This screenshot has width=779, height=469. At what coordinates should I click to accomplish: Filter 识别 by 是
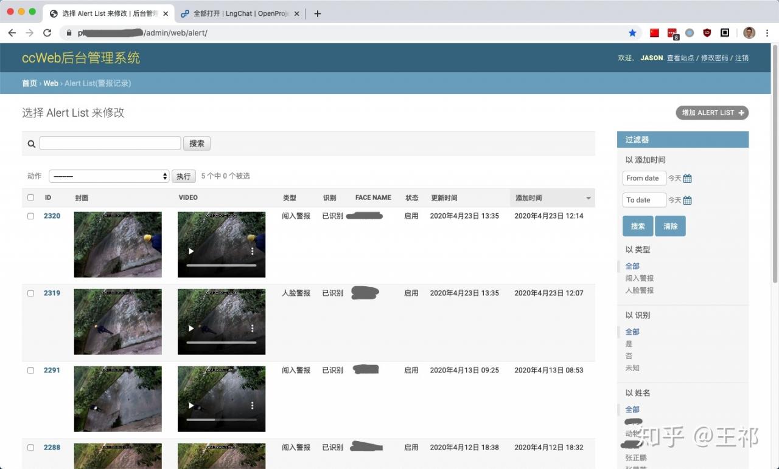click(x=629, y=344)
